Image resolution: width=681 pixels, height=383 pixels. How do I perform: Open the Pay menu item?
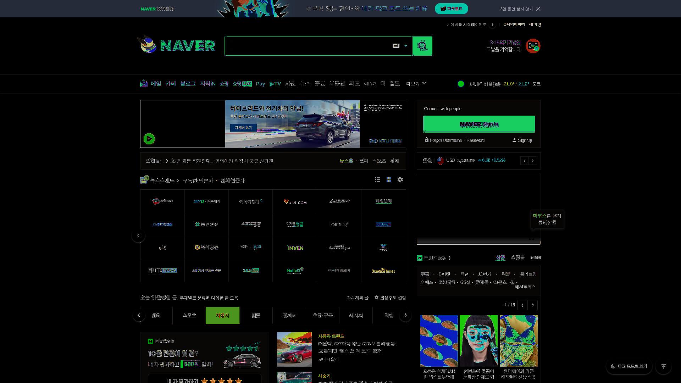click(260, 84)
